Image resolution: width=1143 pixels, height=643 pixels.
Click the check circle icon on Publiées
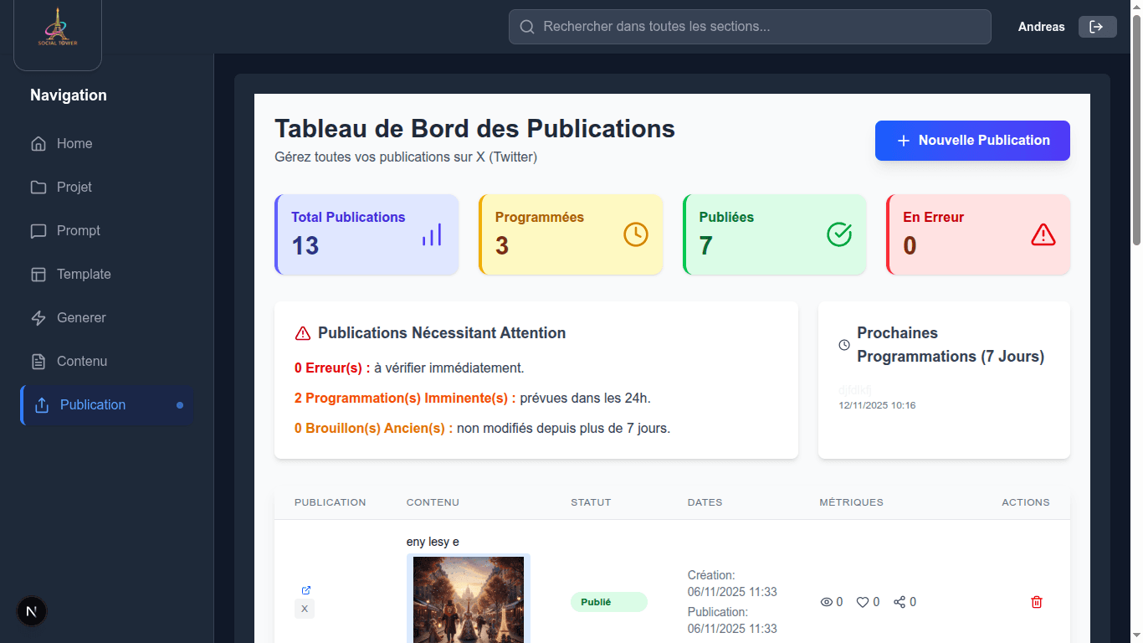click(839, 234)
